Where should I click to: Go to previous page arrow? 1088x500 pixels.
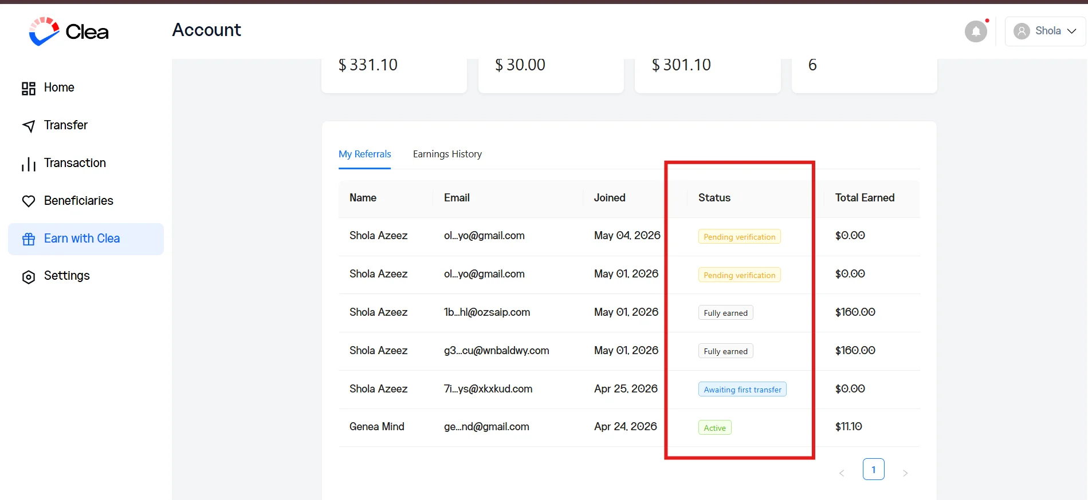(x=842, y=473)
